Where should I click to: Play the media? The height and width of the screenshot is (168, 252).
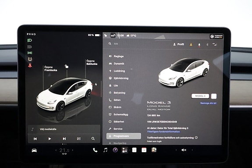pos(50,139)
